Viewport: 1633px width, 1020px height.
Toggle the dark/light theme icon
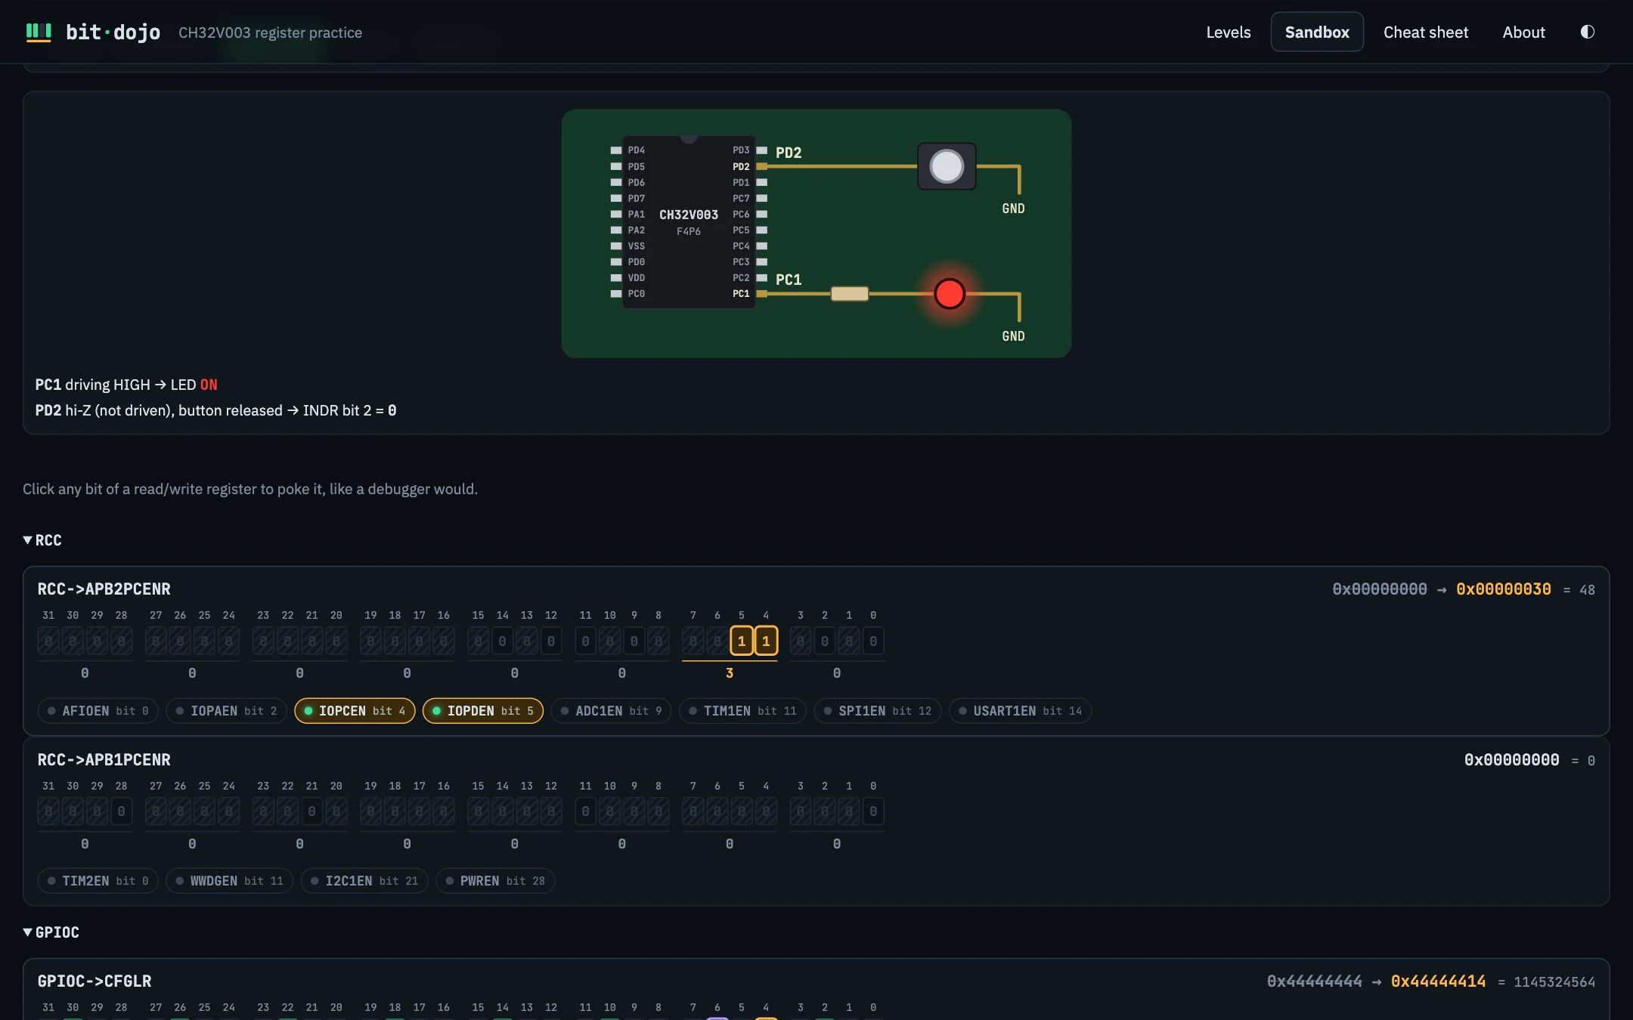tap(1587, 32)
